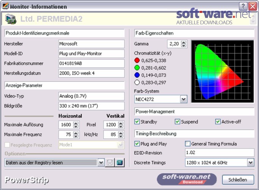Click the Power-Management section header
Image resolution: width=259 pixels, height=190 pixels.
[194, 112]
